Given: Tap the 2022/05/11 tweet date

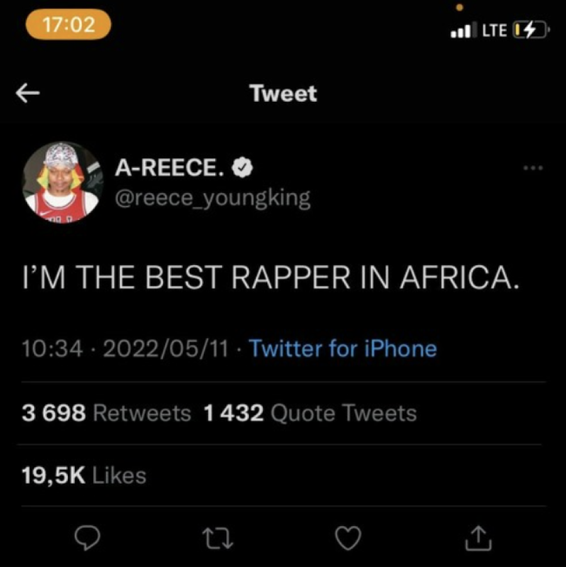Looking at the screenshot, I should pos(165,348).
